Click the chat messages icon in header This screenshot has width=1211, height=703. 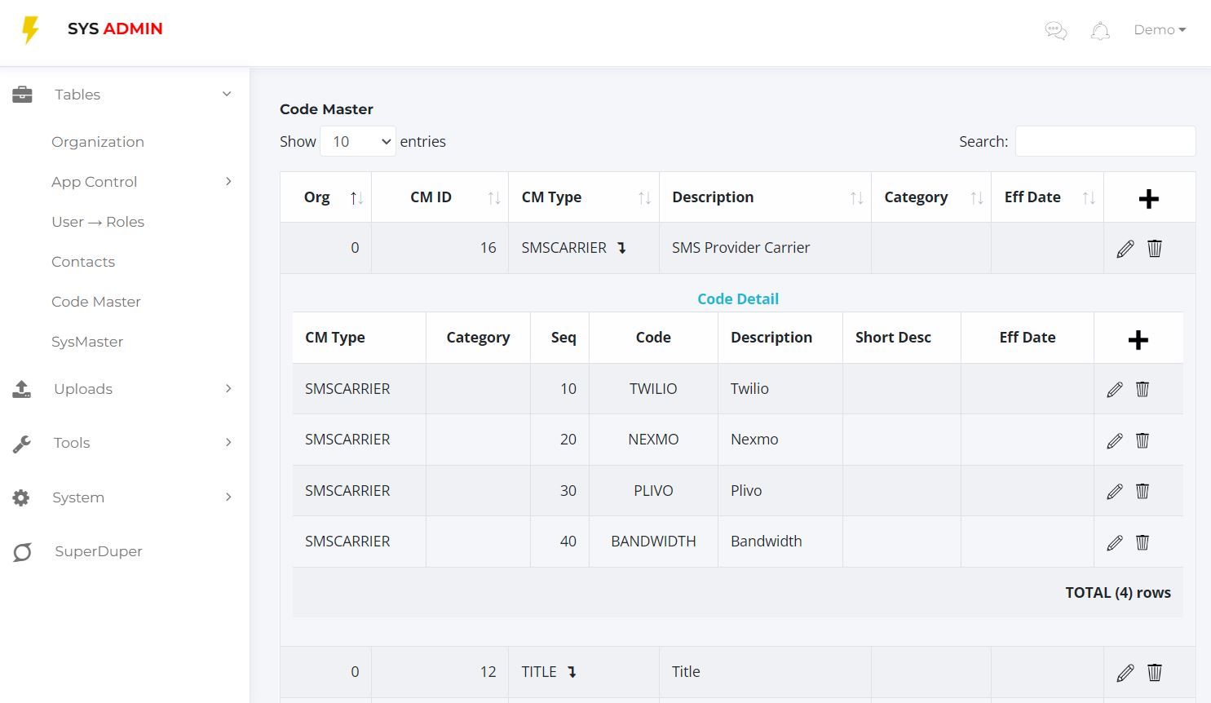click(1056, 31)
